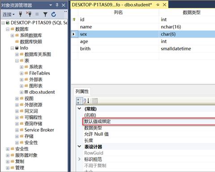Image resolution: width=215 pixels, height=172 pixels.
Task: Click the categorized view icon in column properties
Action: pyautogui.click(x=80, y=101)
